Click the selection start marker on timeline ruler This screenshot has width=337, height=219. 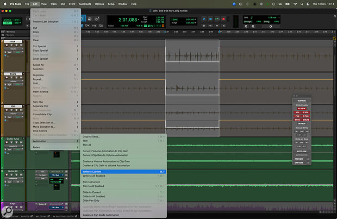165,32
